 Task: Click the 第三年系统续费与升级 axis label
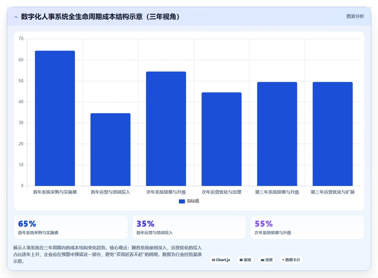coord(277,192)
